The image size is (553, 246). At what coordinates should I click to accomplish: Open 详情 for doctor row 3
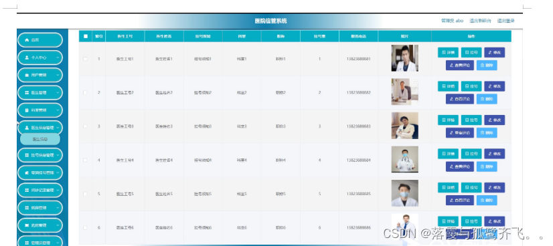pyautogui.click(x=448, y=120)
